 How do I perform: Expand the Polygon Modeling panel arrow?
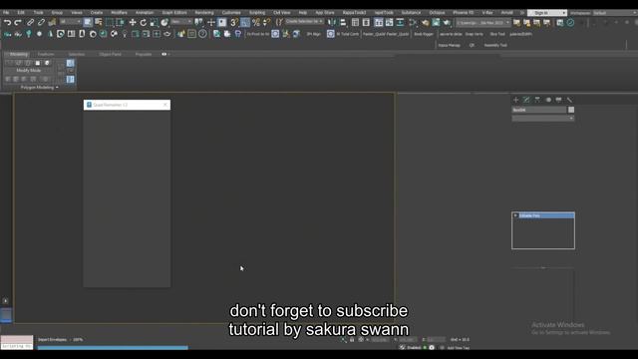[57, 88]
